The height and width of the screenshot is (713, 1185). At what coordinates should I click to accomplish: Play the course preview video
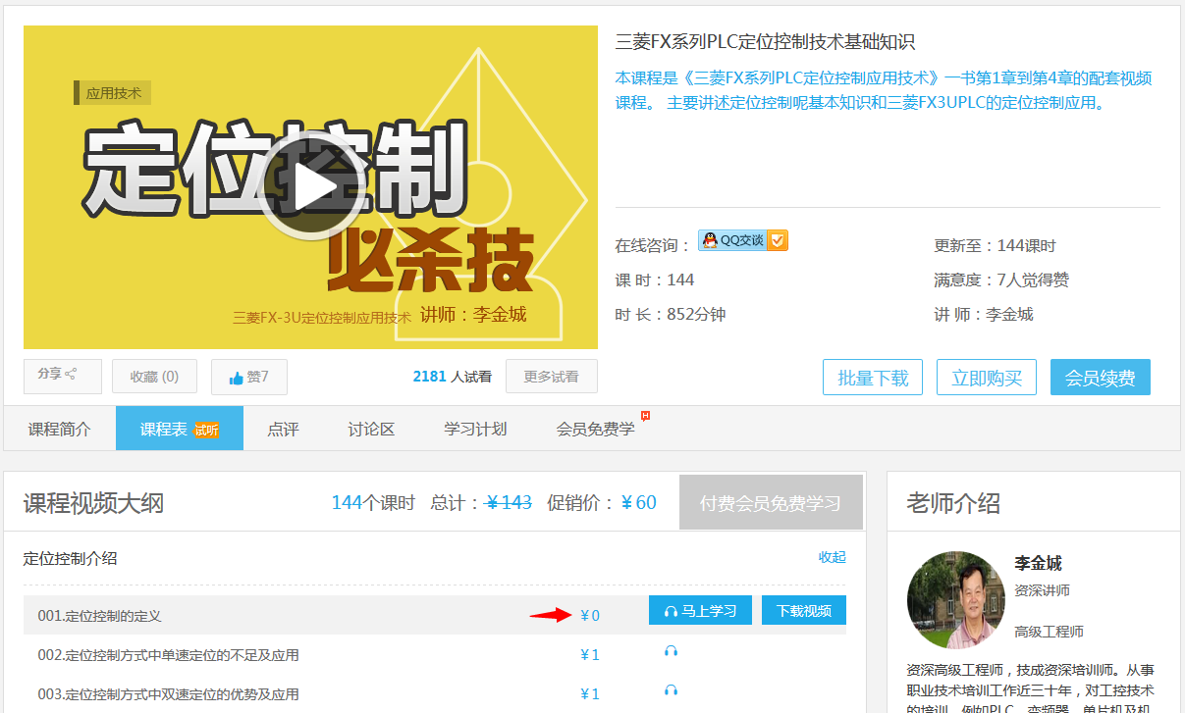pos(311,186)
